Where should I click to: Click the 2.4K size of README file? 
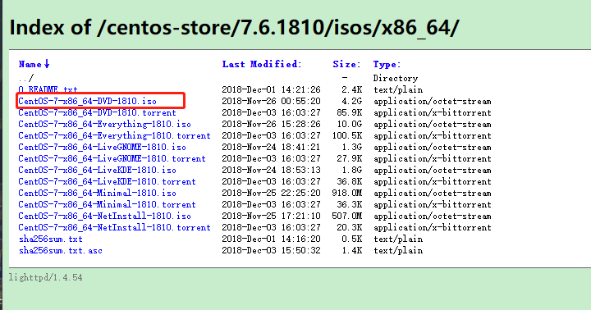(352, 89)
